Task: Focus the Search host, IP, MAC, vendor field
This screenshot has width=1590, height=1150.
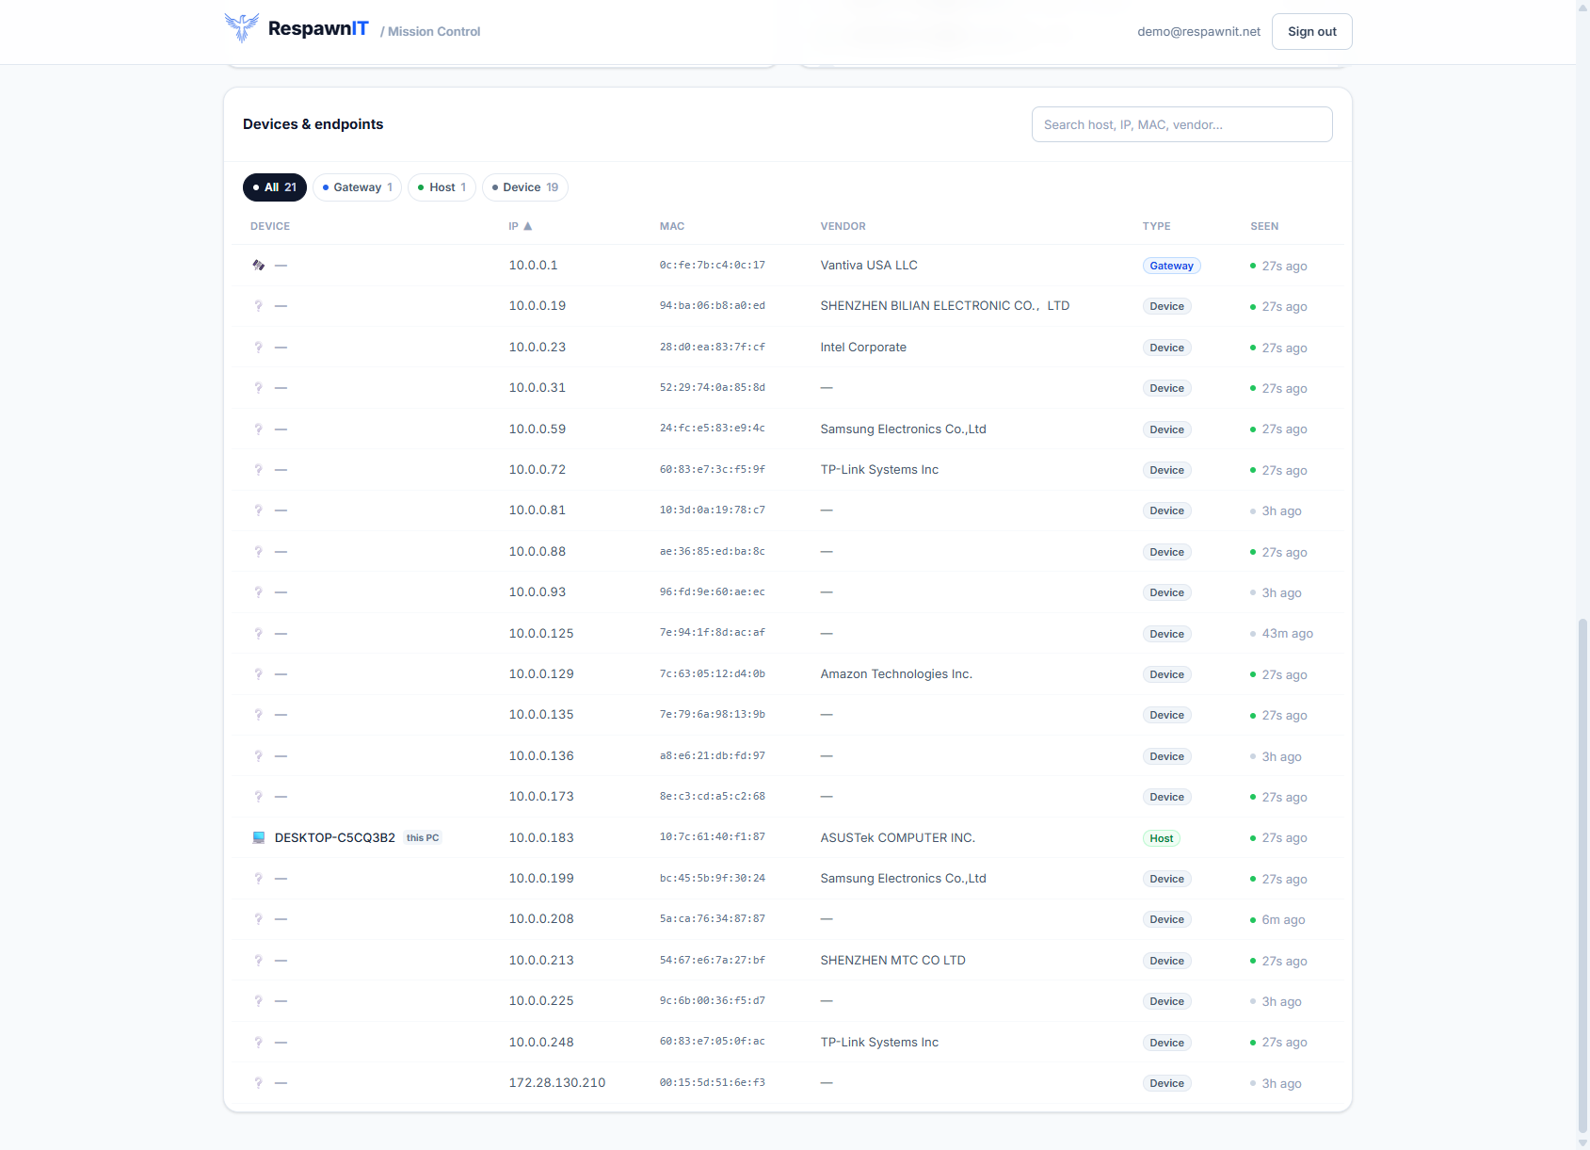Action: pyautogui.click(x=1182, y=124)
